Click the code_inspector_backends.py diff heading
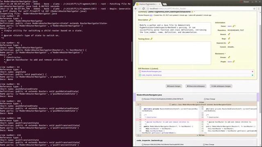262x147 pixels. click(149, 140)
